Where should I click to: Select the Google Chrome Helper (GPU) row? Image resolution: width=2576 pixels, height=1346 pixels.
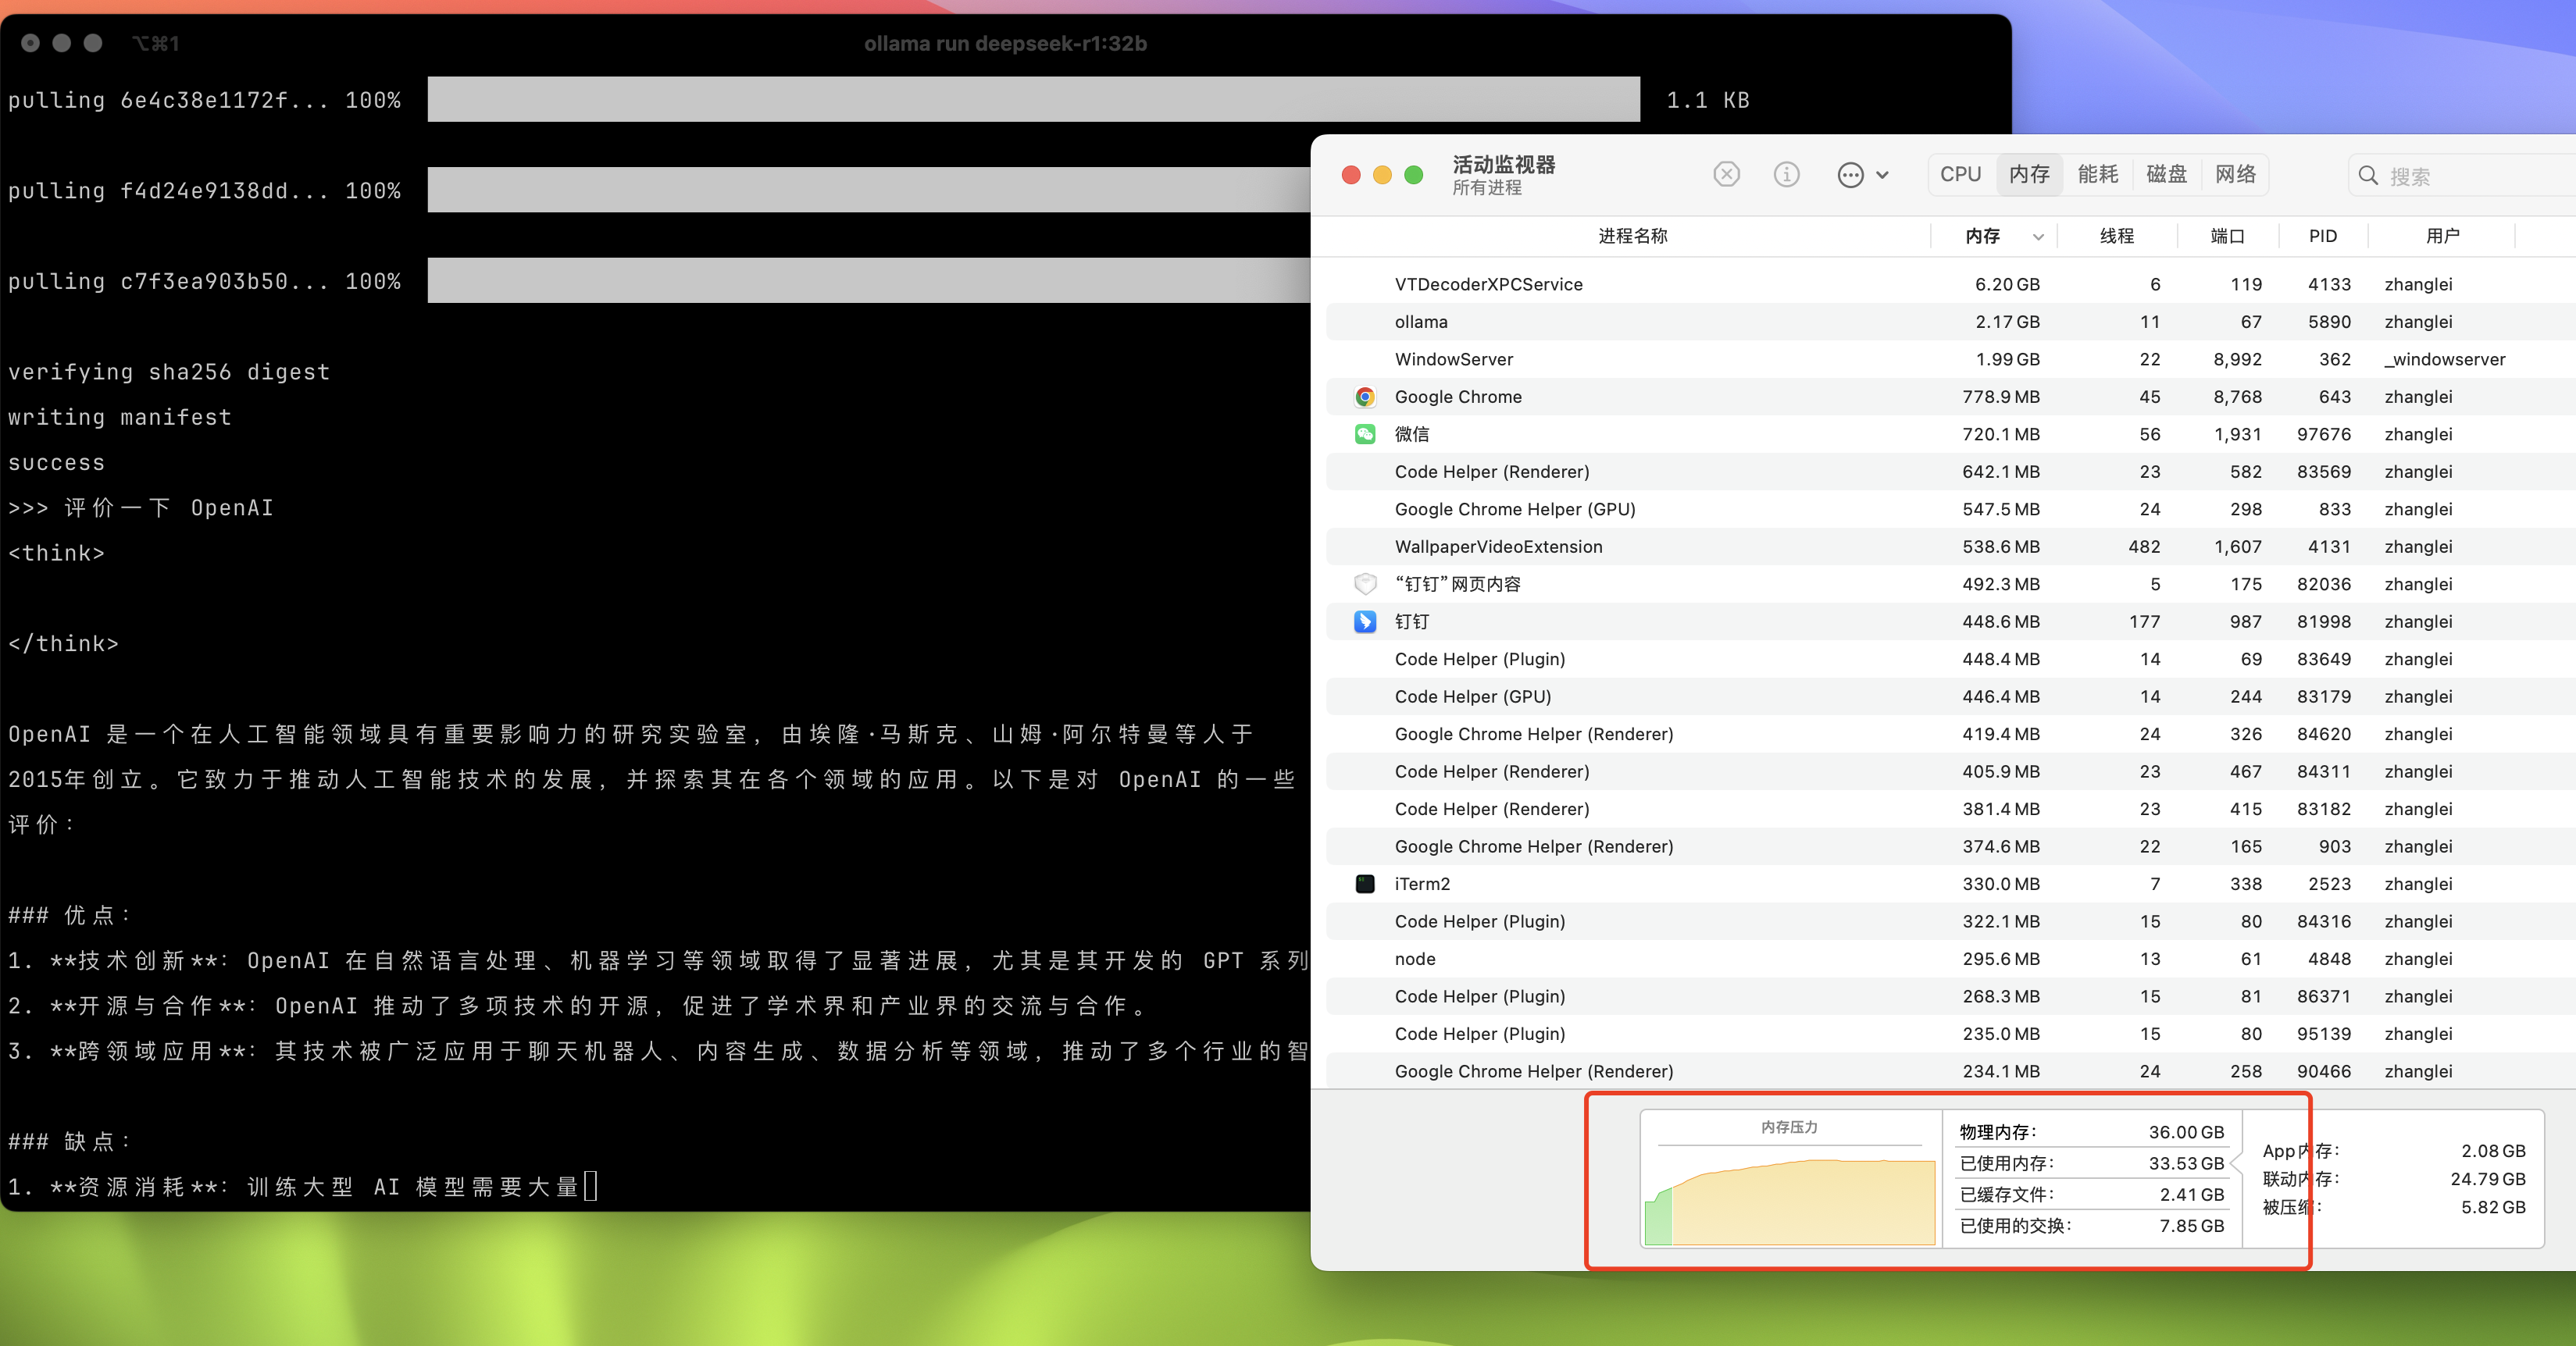coord(1950,508)
